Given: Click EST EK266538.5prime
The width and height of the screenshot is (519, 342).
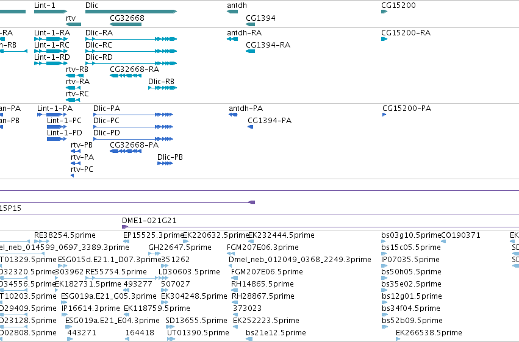Looking at the screenshot, I should pyautogui.click(x=398, y=339).
